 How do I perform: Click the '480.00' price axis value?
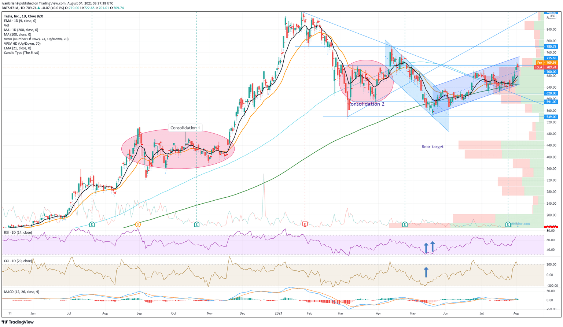[x=552, y=134]
